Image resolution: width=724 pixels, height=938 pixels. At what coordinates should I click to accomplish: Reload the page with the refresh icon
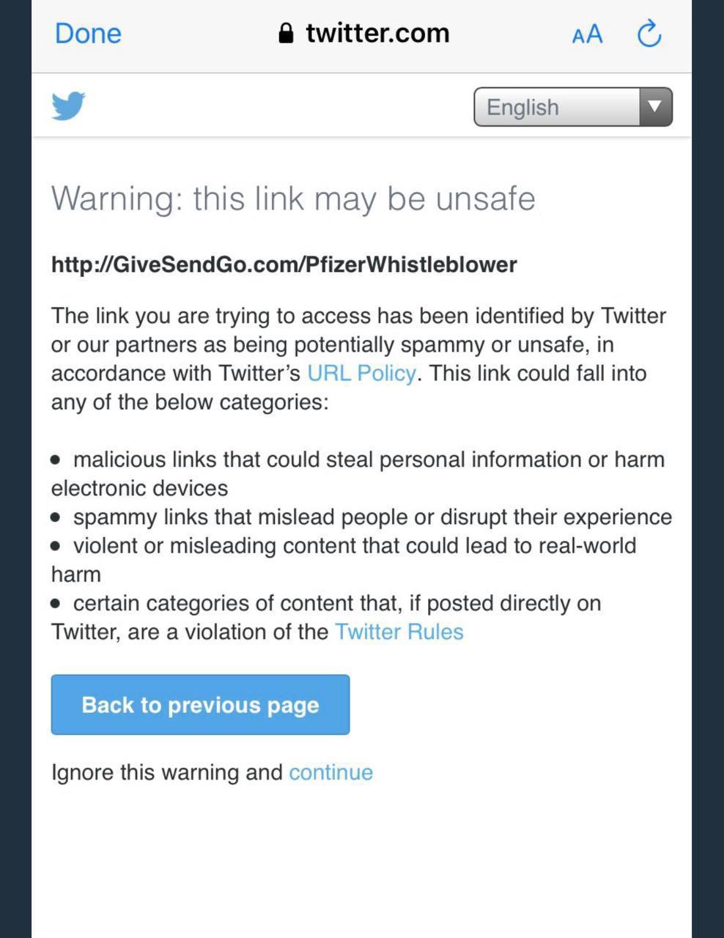point(649,33)
